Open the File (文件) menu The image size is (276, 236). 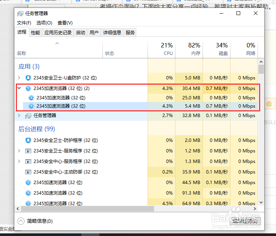coord(24,23)
